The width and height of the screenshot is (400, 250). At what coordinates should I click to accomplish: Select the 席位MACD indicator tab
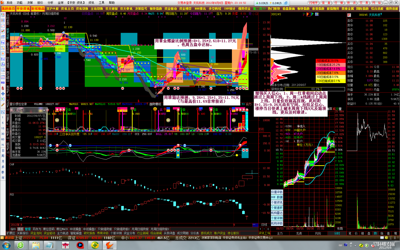[62, 229]
